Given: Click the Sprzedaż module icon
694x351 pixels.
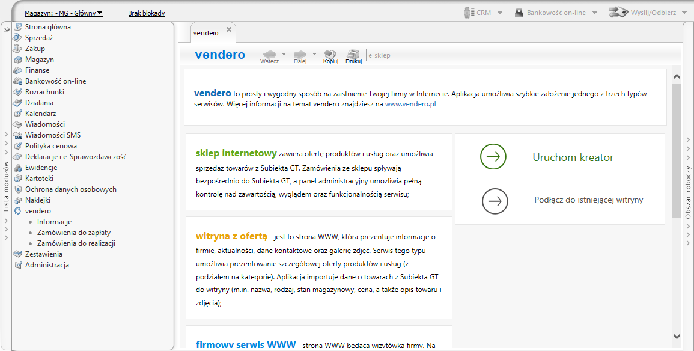Looking at the screenshot, I should [17, 38].
